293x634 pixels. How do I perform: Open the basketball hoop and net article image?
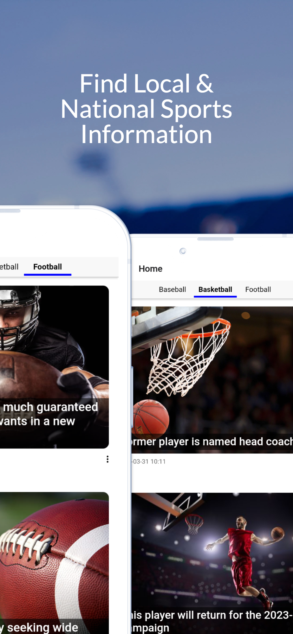tap(212, 380)
